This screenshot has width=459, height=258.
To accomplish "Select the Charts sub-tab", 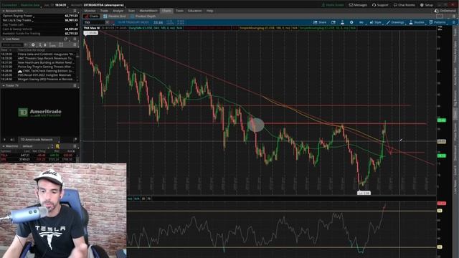I will (x=92, y=16).
